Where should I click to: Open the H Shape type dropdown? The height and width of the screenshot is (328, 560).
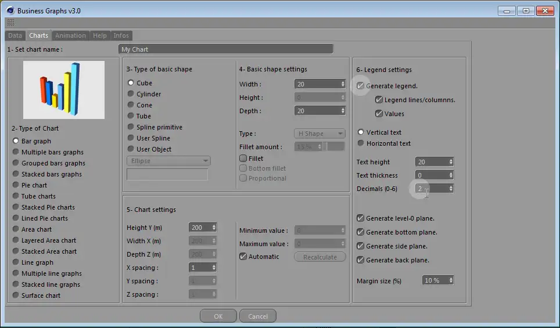[x=320, y=134]
